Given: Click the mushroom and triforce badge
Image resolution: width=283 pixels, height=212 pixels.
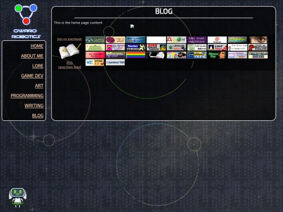Looking at the screenshot, I should pos(177,40).
